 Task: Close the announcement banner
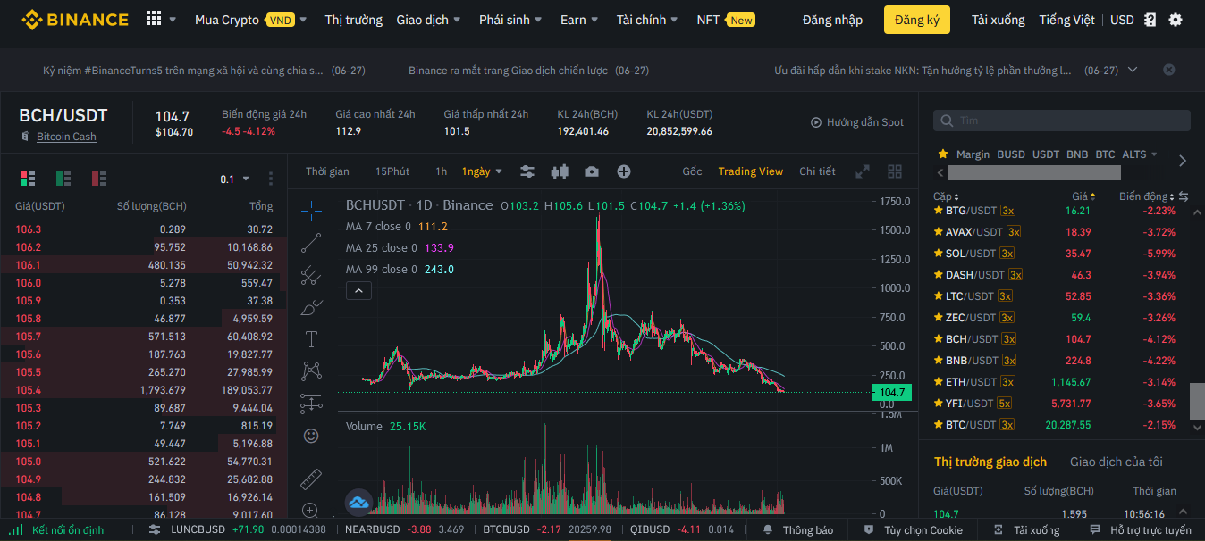[x=1168, y=70]
